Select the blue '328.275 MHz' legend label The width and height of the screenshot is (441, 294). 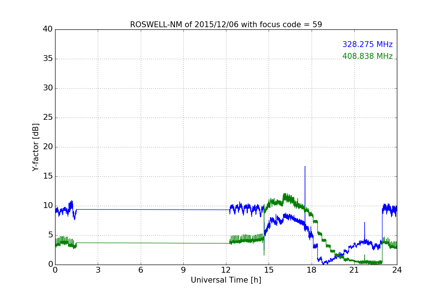367,44
